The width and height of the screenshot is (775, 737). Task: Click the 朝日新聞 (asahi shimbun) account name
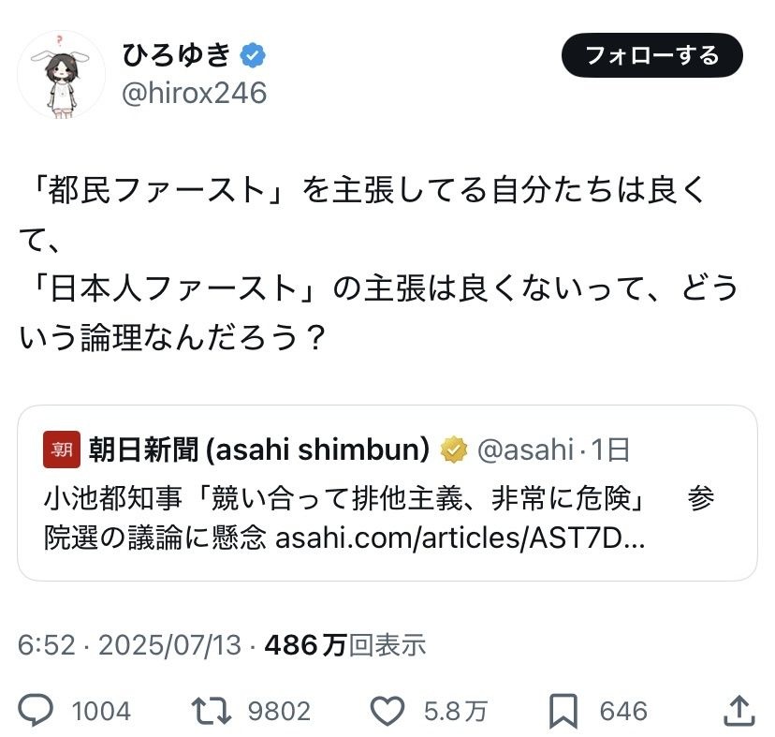coord(258,450)
